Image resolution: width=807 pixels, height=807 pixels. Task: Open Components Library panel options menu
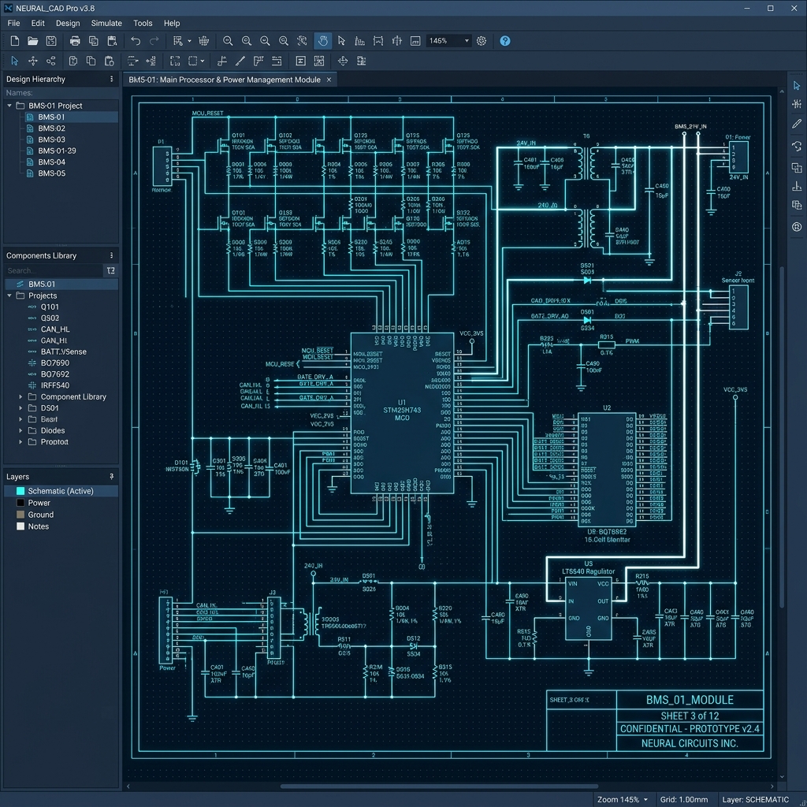coord(111,255)
